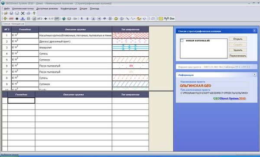This screenshot has height=157, width=260.
Task: Open the 1-1' section tool
Action: coord(51,19)
